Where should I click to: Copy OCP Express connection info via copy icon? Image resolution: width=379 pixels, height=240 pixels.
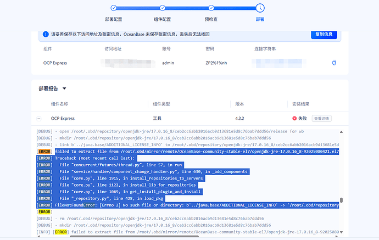(333, 63)
